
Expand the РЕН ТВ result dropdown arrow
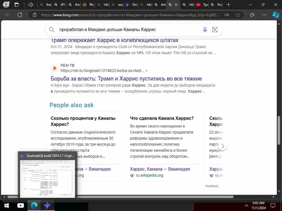coord(147,71)
